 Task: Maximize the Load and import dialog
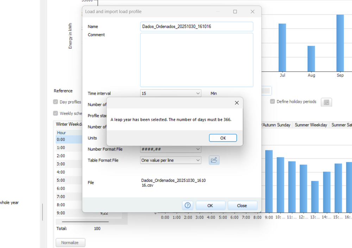pos(235,12)
